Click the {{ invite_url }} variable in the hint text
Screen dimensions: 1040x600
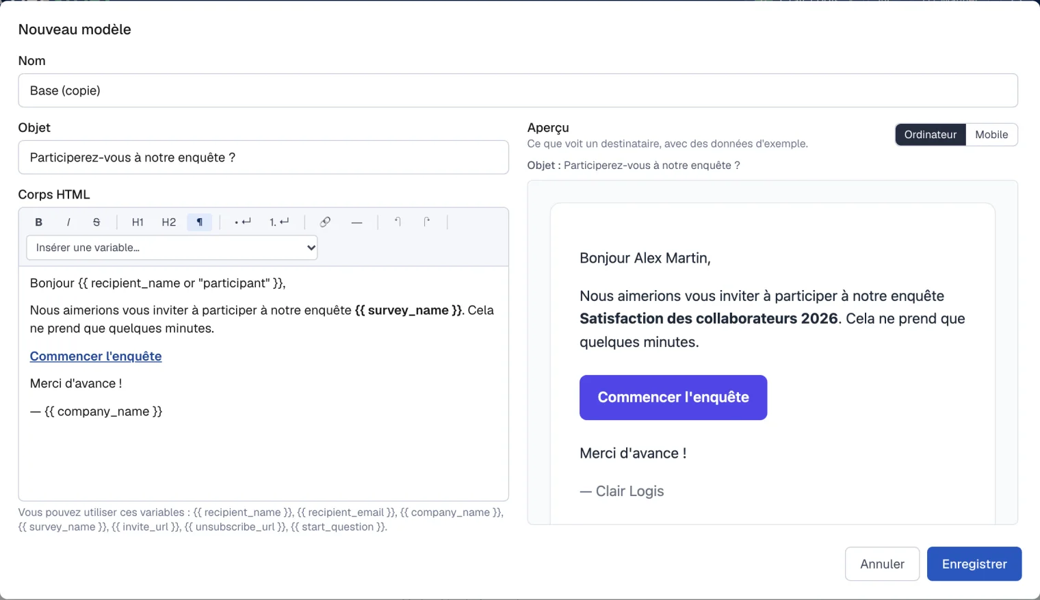(146, 527)
